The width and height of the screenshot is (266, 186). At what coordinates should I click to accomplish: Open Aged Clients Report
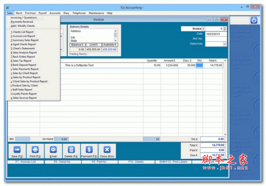pos(23,44)
